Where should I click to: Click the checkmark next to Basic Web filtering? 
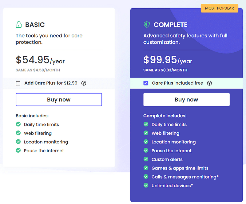tap(18, 133)
